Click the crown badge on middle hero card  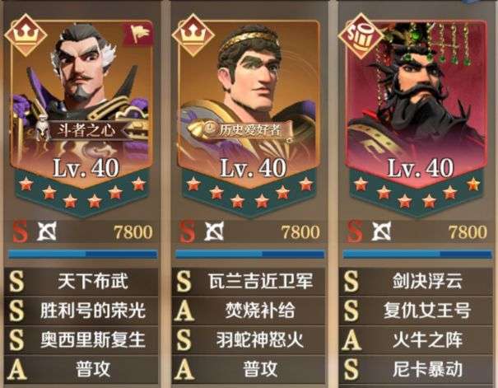click(x=193, y=35)
